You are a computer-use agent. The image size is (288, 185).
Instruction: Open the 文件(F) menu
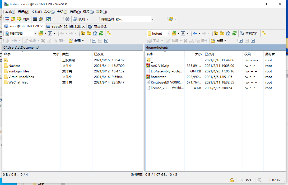(x=36, y=12)
